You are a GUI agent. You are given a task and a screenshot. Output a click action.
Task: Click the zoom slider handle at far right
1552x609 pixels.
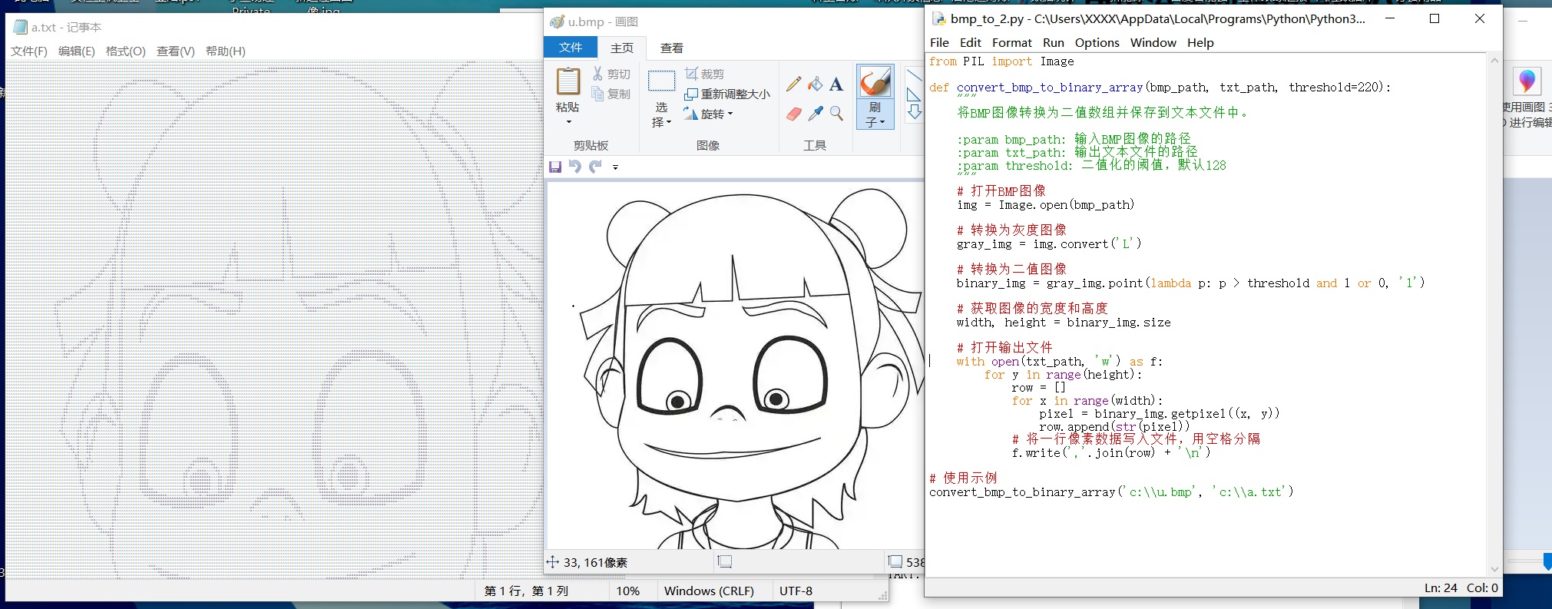point(1547,561)
